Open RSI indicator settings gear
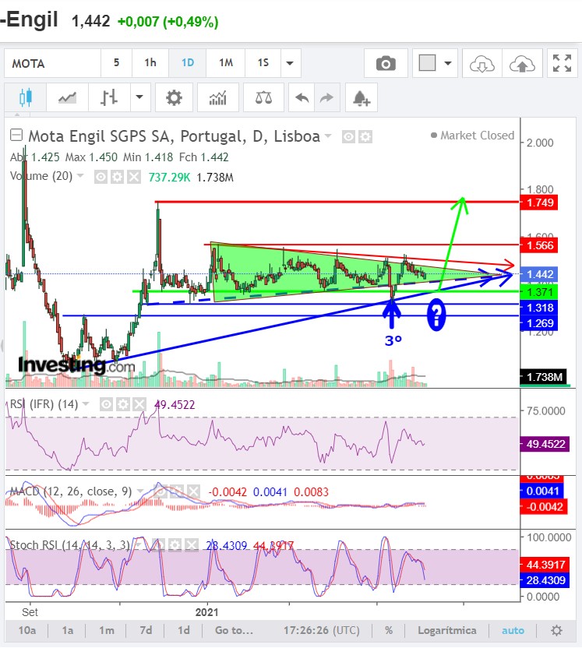This screenshot has width=582, height=648. 123,404
